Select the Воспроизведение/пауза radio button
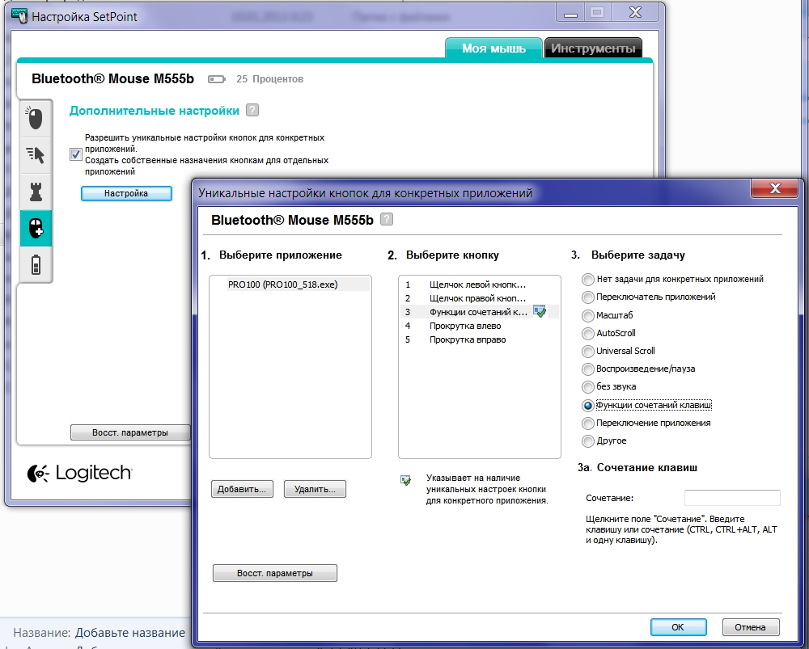The image size is (809, 649). [x=587, y=369]
